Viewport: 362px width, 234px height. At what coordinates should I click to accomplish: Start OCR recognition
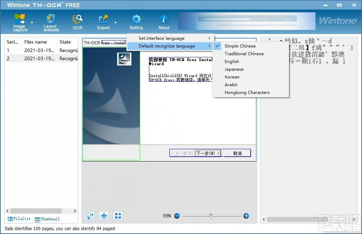[77, 23]
